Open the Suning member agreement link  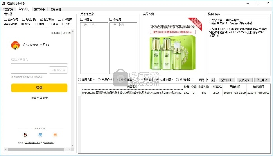coord(33,142)
